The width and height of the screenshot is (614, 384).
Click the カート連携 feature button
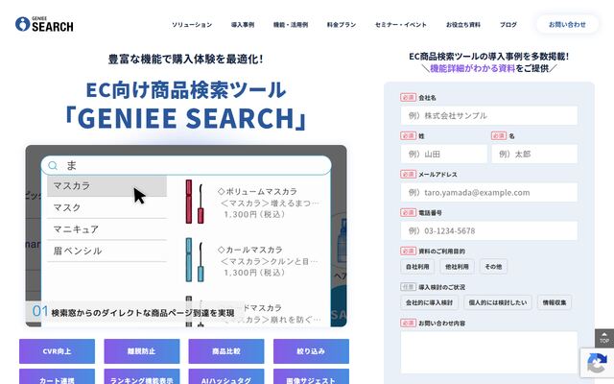57,377
